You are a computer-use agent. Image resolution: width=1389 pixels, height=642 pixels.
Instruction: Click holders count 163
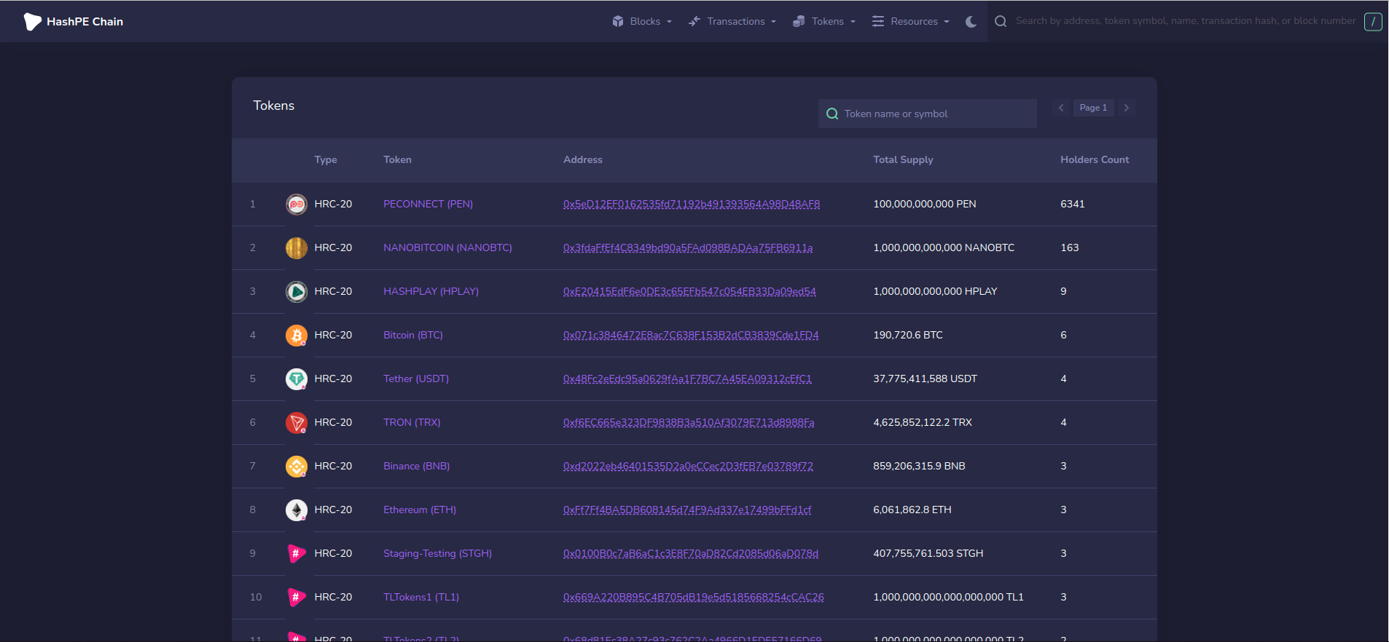[1069, 247]
